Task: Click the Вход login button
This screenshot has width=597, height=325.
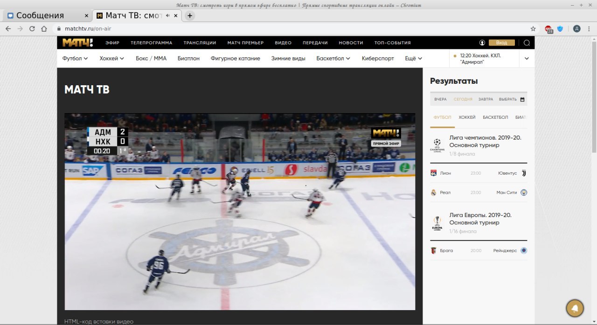Action: (502, 43)
